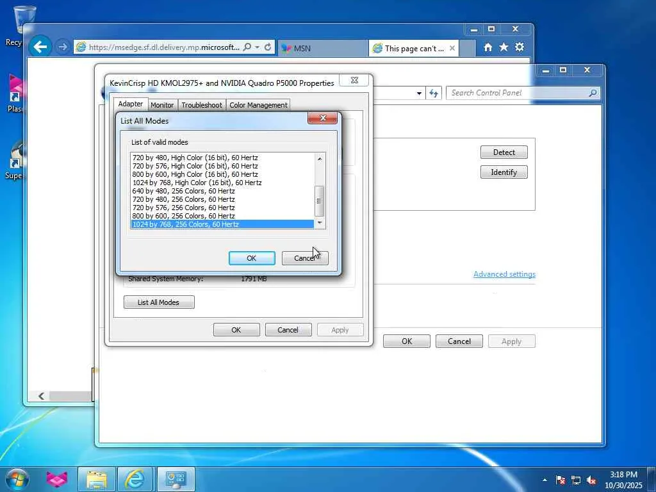Screen dimensions: 656x492
Task: Select '1024 by 768, High Color (16 bit), 60 Hertz'
Action: tap(222, 183)
